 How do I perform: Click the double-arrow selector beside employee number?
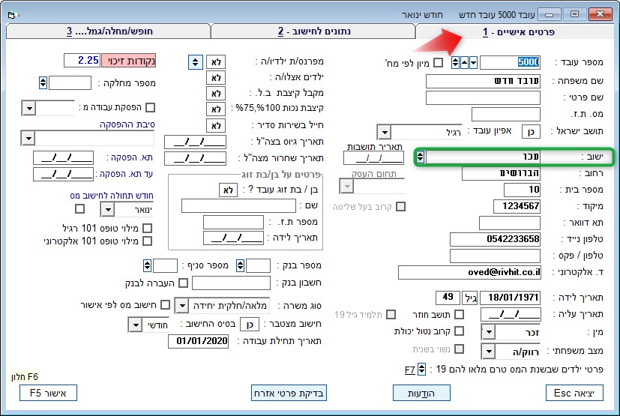pos(456,62)
